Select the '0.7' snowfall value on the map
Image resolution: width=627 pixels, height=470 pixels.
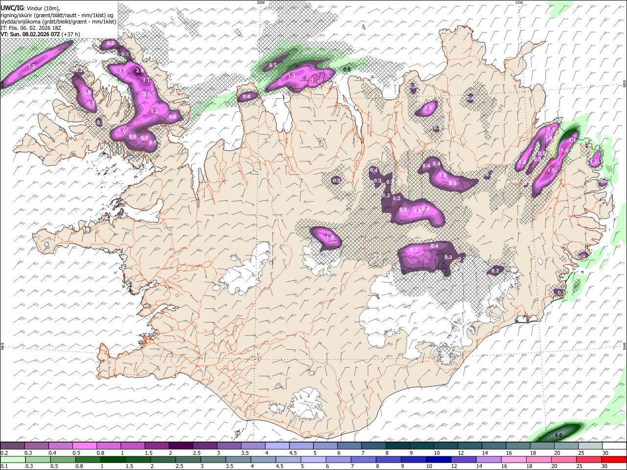(x=414, y=250)
